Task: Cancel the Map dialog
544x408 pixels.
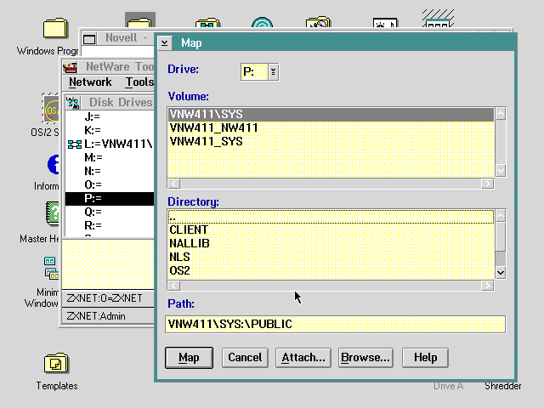Action: [245, 358]
